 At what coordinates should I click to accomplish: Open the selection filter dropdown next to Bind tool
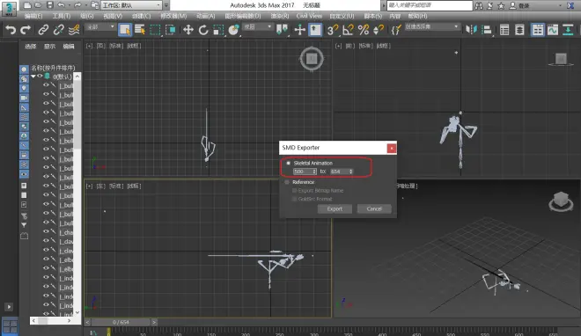100,27
